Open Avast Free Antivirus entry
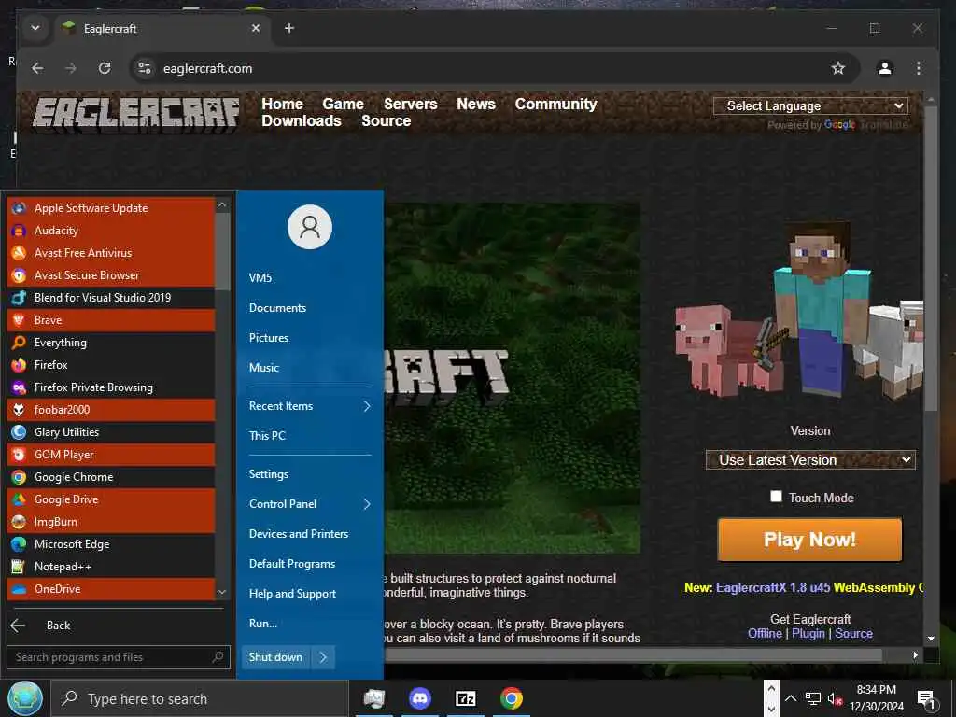 pos(110,253)
